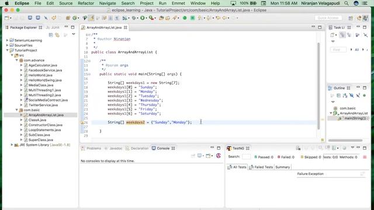Toggle Sort alphabetically in Outline
Image resolution: width=374 pixels, height=210 pixels.
point(345,96)
